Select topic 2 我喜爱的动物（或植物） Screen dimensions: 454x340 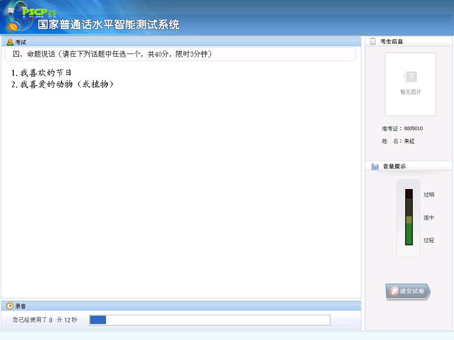tap(63, 84)
